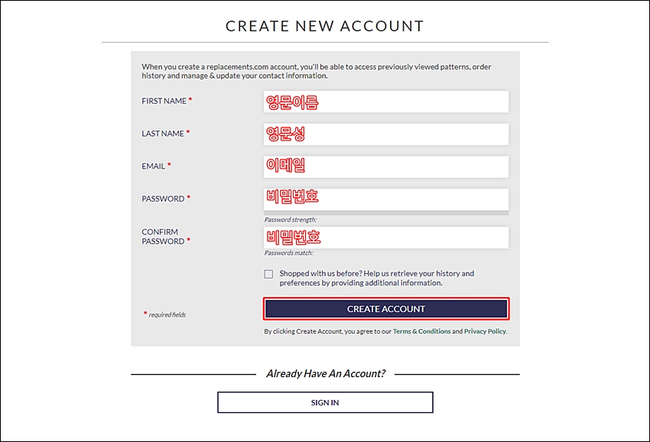Focus the Last Name text box
The height and width of the screenshot is (442, 650).
click(386, 134)
